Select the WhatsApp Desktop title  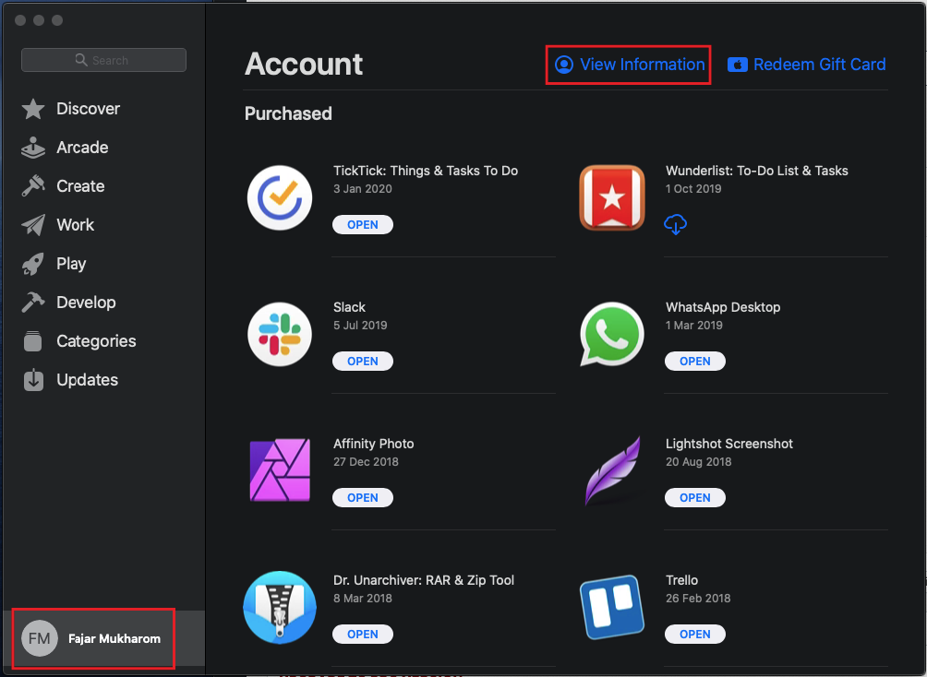723,307
